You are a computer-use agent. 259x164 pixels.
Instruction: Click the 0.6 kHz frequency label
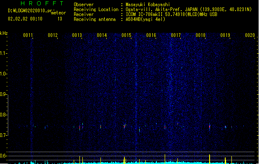click(3, 156)
